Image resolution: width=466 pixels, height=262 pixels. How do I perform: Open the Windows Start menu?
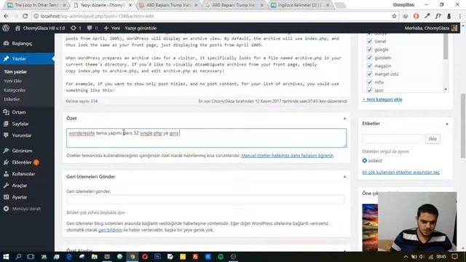tap(6, 257)
